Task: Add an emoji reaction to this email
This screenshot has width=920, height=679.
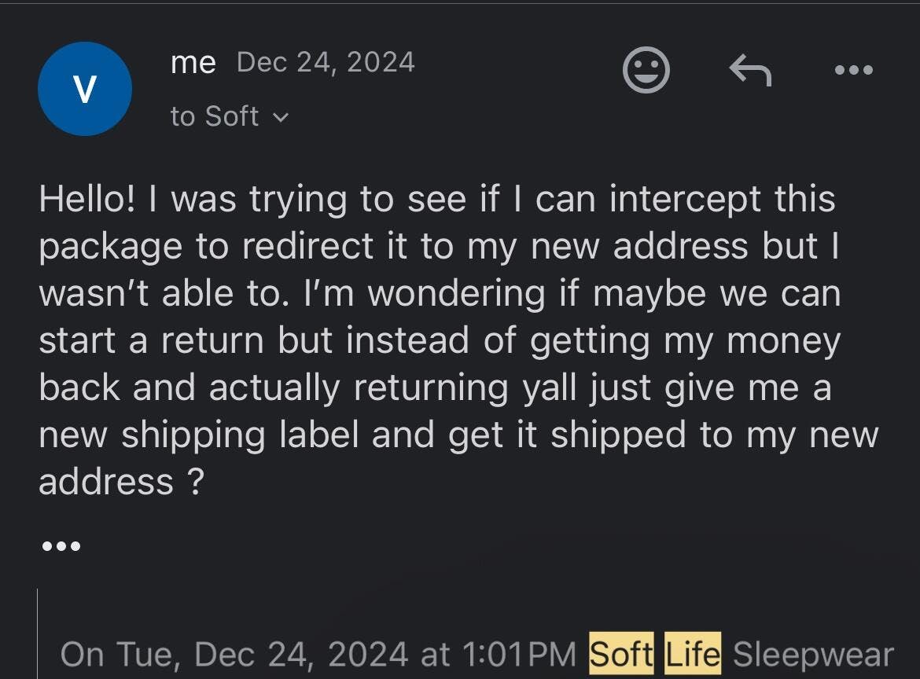Action: [646, 70]
